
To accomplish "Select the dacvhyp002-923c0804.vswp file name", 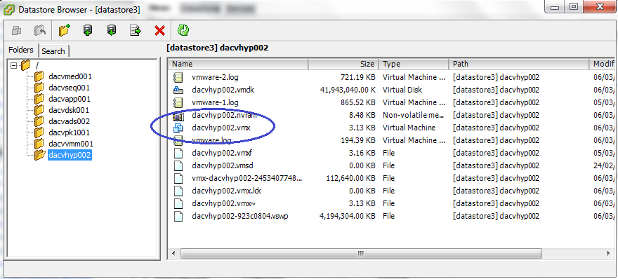I will [x=240, y=216].
